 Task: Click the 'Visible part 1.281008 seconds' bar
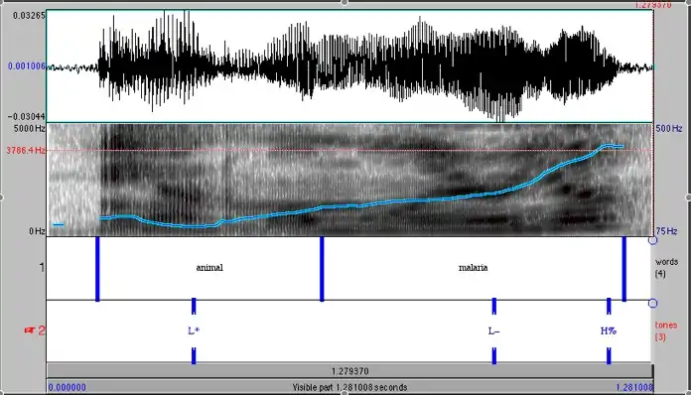[349, 387]
